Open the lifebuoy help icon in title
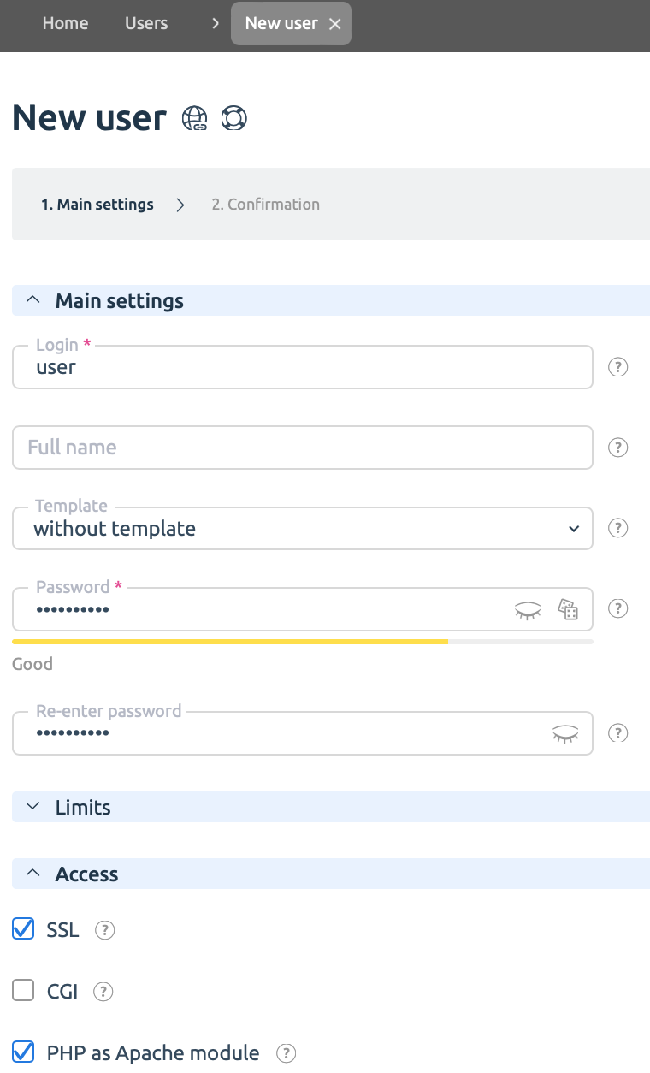The width and height of the screenshot is (650, 1073). pyautogui.click(x=233, y=118)
